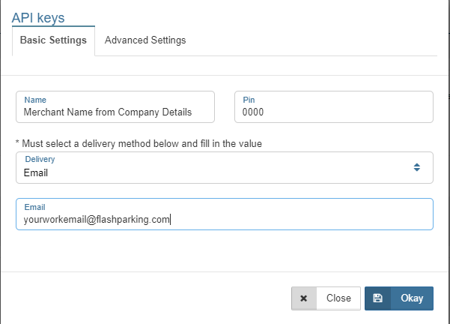Click the small Delivery field label
This screenshot has height=324, width=450.
40,160
